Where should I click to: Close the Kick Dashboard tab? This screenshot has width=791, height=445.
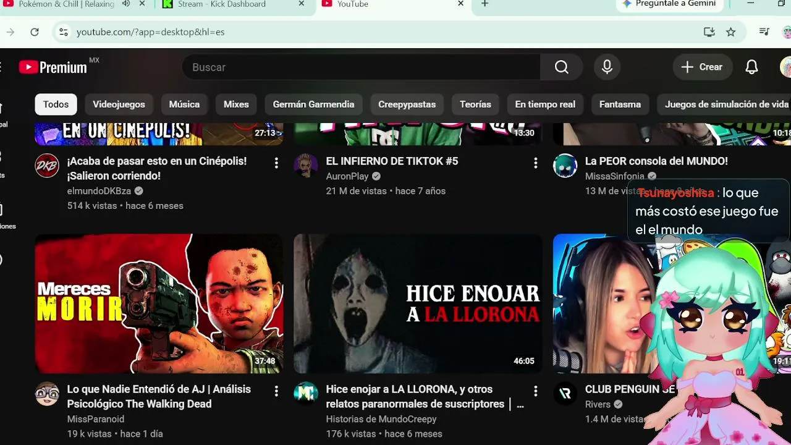(302, 4)
